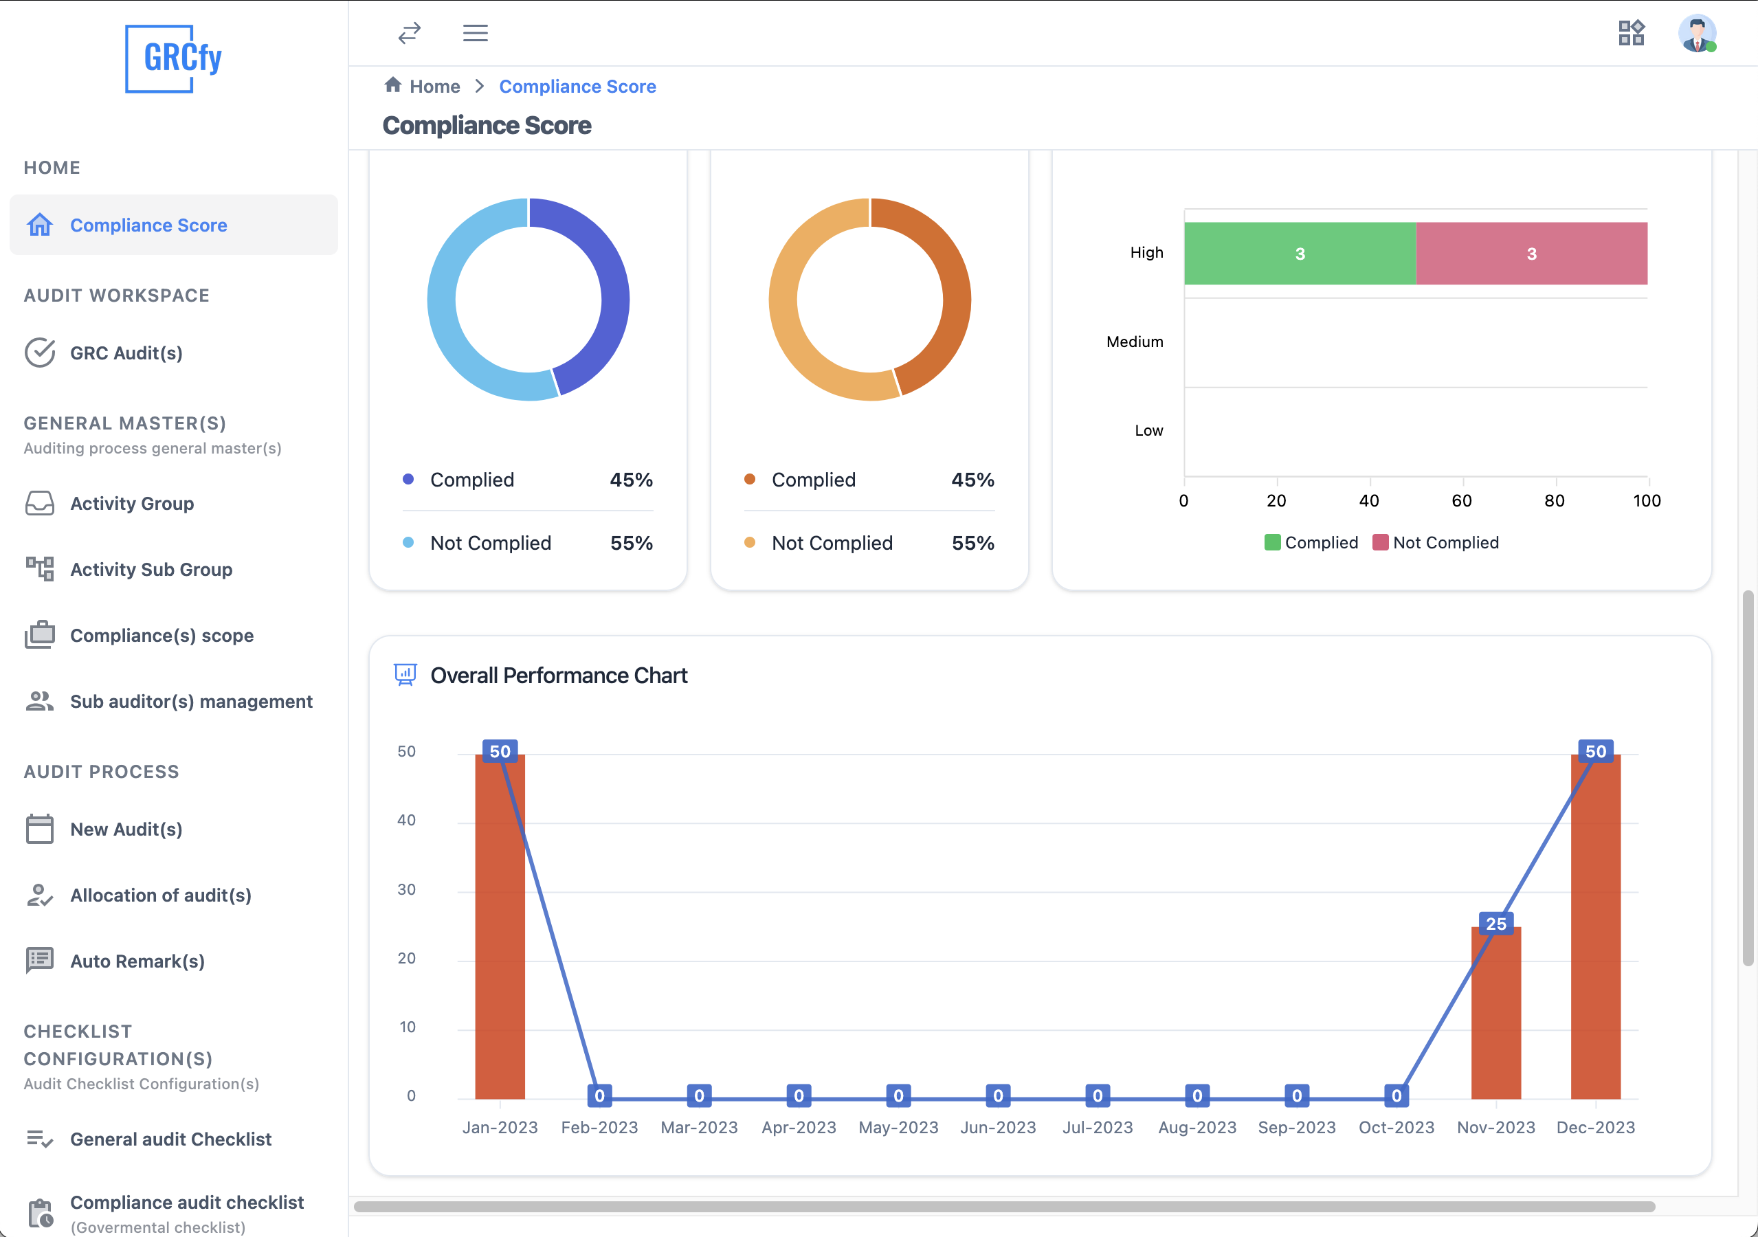Click the swap arrows icon in header
The image size is (1758, 1237).
click(409, 33)
